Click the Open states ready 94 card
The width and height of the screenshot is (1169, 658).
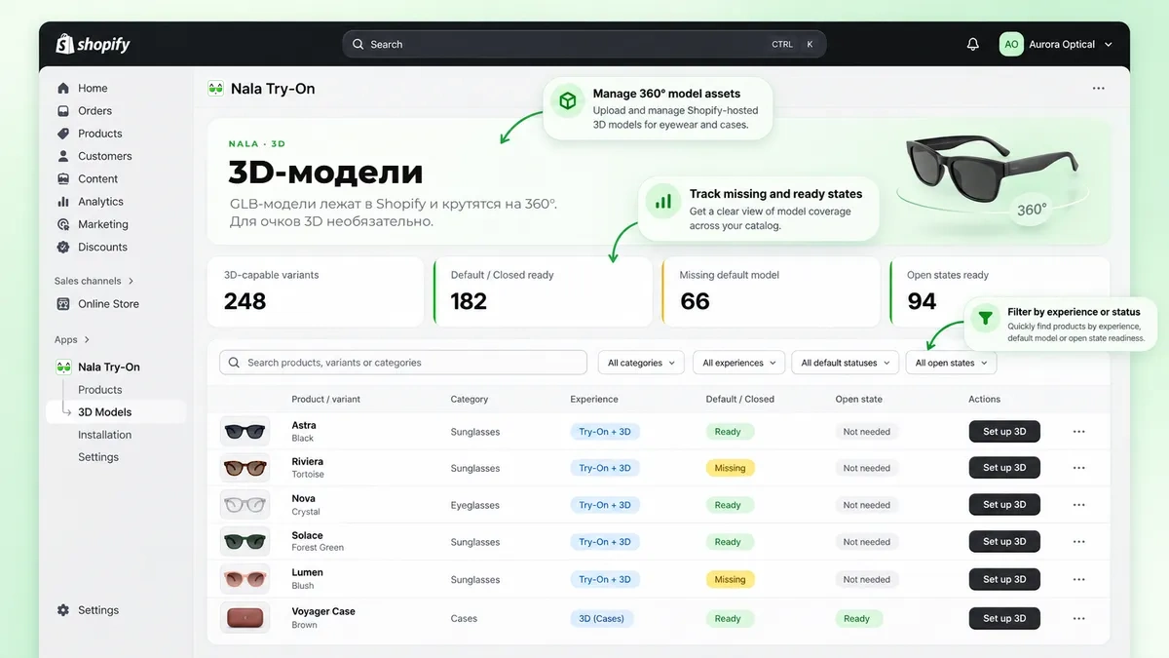point(999,291)
